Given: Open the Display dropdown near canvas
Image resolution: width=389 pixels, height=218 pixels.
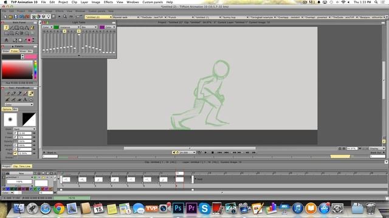Looking at the screenshot, I should (377, 148).
